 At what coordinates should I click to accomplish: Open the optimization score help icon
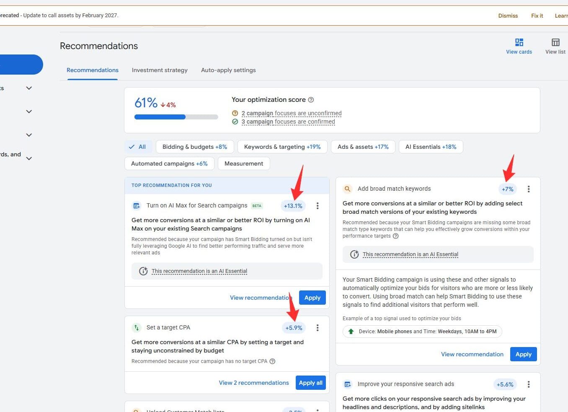pyautogui.click(x=311, y=100)
